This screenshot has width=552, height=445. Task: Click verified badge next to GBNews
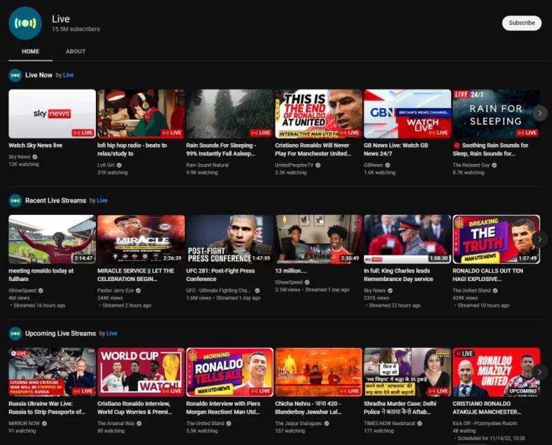coord(388,165)
